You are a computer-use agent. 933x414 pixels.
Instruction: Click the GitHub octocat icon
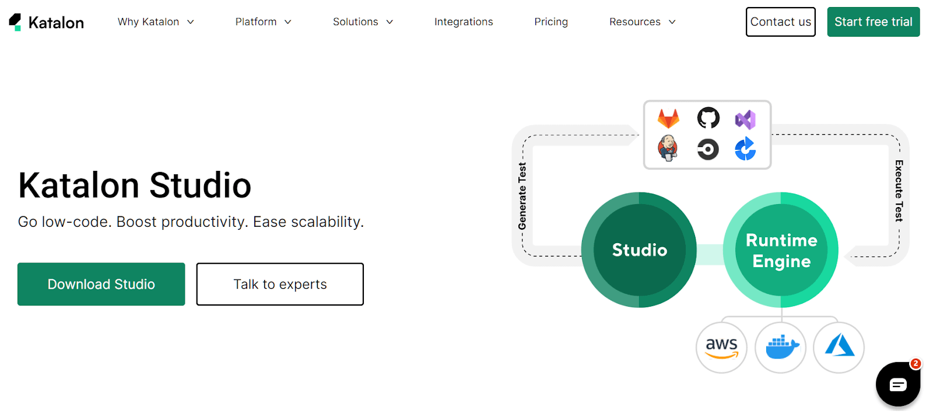pos(708,118)
